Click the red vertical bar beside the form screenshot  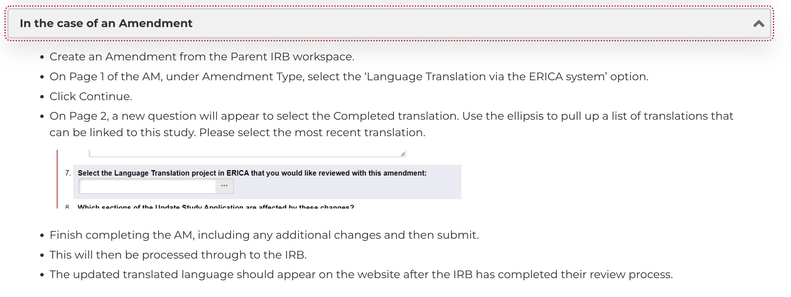click(x=57, y=179)
